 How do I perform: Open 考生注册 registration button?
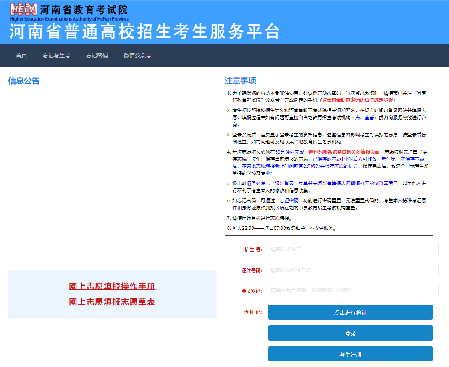[350, 354]
